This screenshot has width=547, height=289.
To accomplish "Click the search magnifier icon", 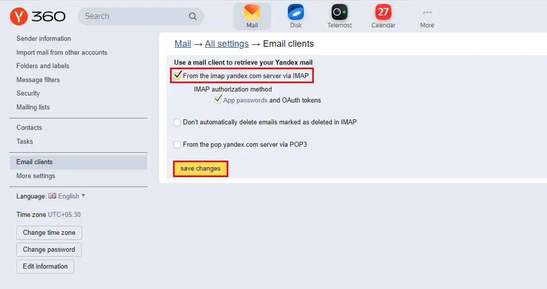I will (192, 16).
